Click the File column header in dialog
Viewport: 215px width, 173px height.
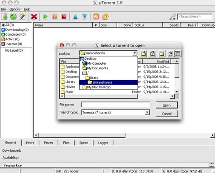(70, 62)
